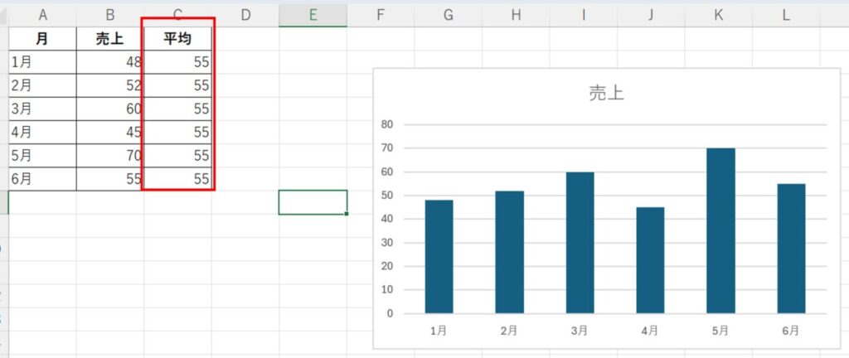
Task: Select sales value 52 cell
Action: pyautogui.click(x=110, y=85)
